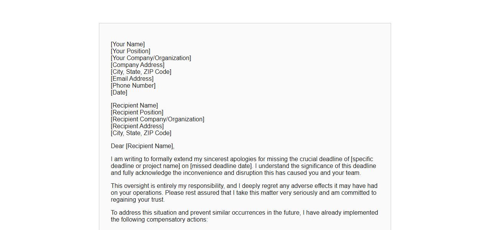
Task: Click the [Recipient Company/Organization] line
Action: click(158, 119)
